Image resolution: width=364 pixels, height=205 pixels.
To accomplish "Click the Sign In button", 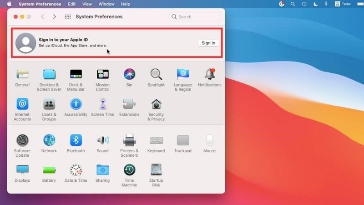I will coord(208,43).
